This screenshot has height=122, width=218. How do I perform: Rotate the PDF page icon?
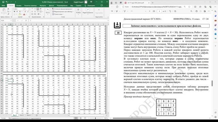click(170, 11)
